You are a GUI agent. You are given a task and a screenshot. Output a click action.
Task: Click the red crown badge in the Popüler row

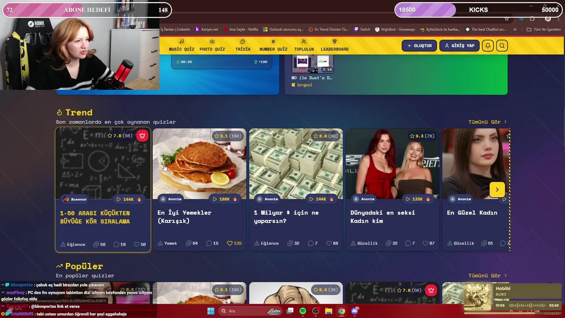tap(431, 290)
